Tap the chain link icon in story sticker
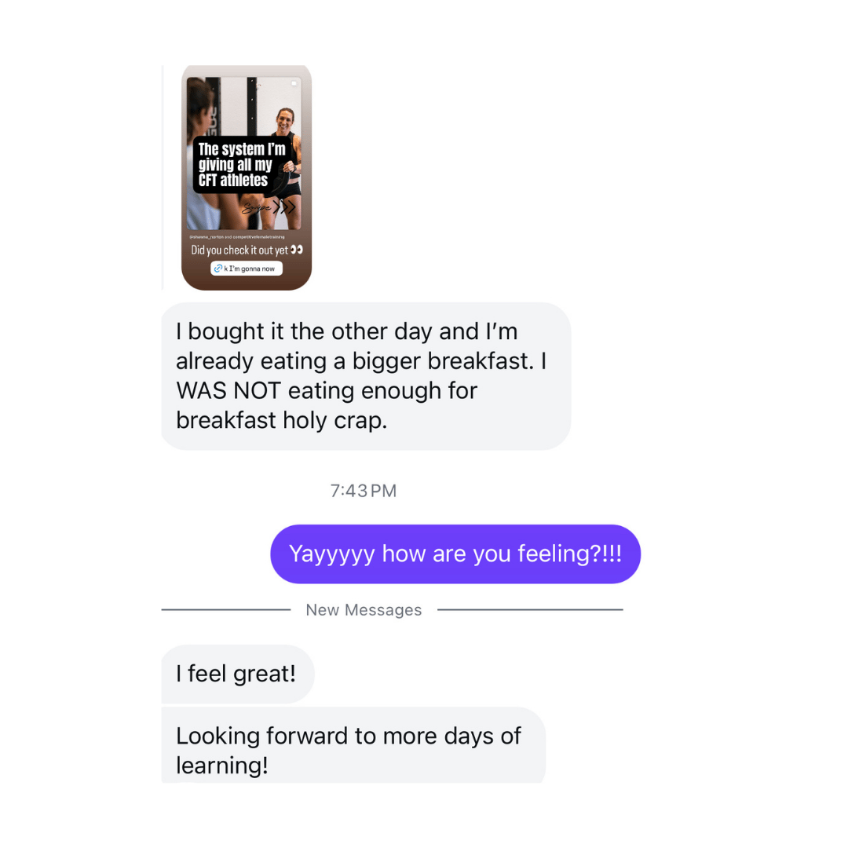Image resolution: width=848 pixels, height=848 pixels. coord(218,269)
